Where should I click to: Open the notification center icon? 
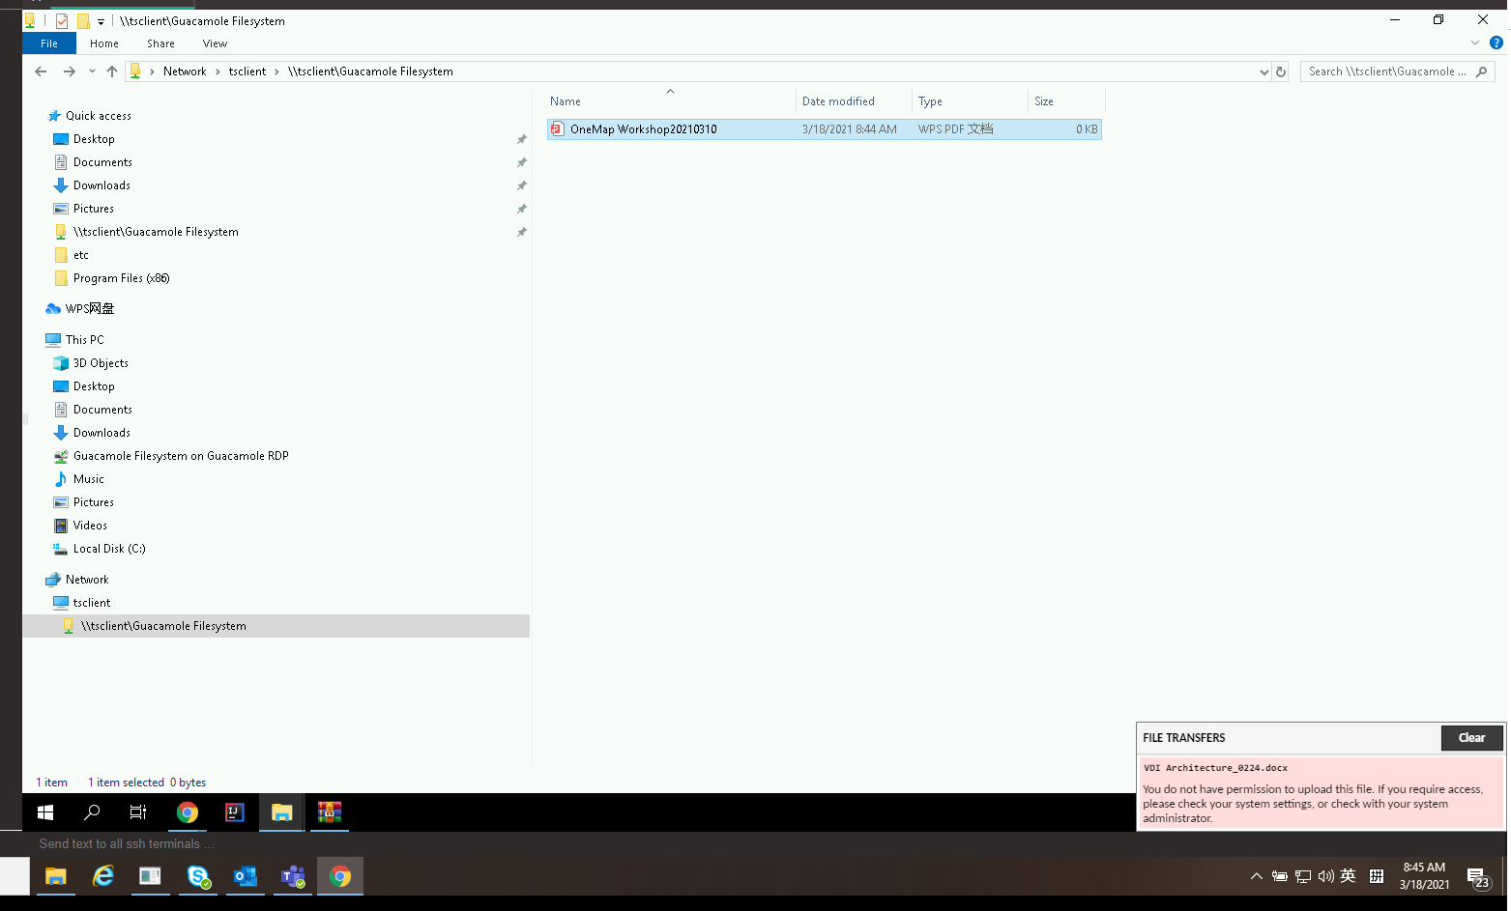pyautogui.click(x=1477, y=877)
